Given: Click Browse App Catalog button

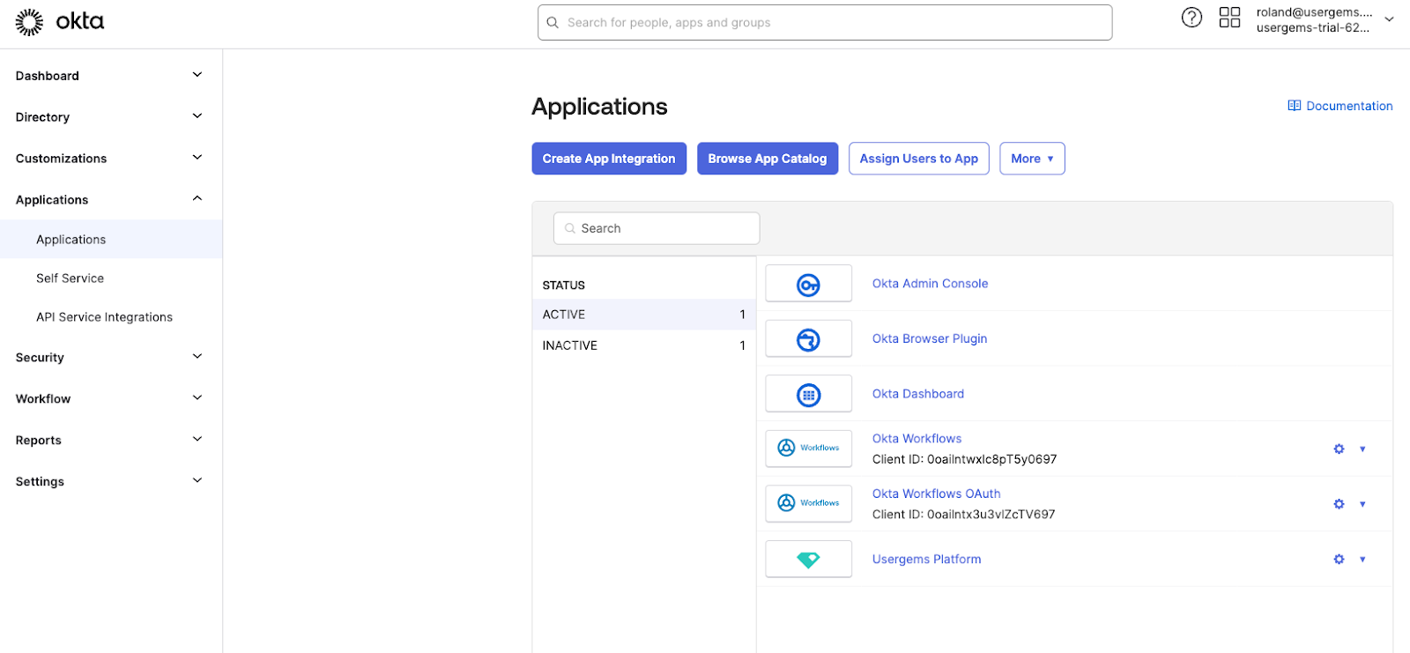Looking at the screenshot, I should (x=768, y=159).
